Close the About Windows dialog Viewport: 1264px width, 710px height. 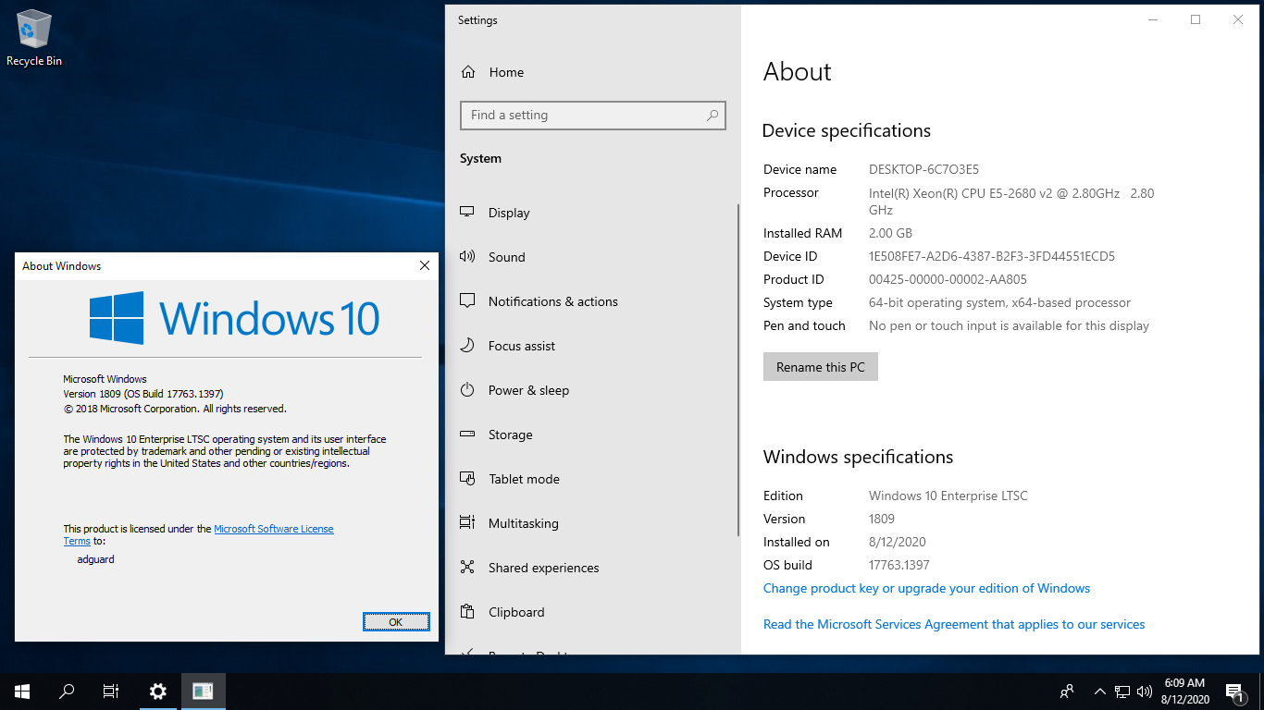425,265
